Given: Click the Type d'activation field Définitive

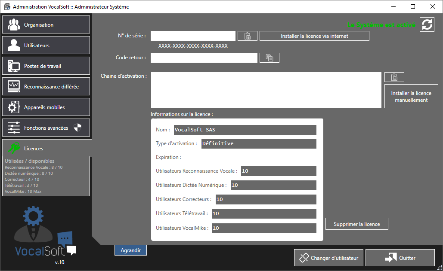Looking at the screenshot, I should [259, 144].
